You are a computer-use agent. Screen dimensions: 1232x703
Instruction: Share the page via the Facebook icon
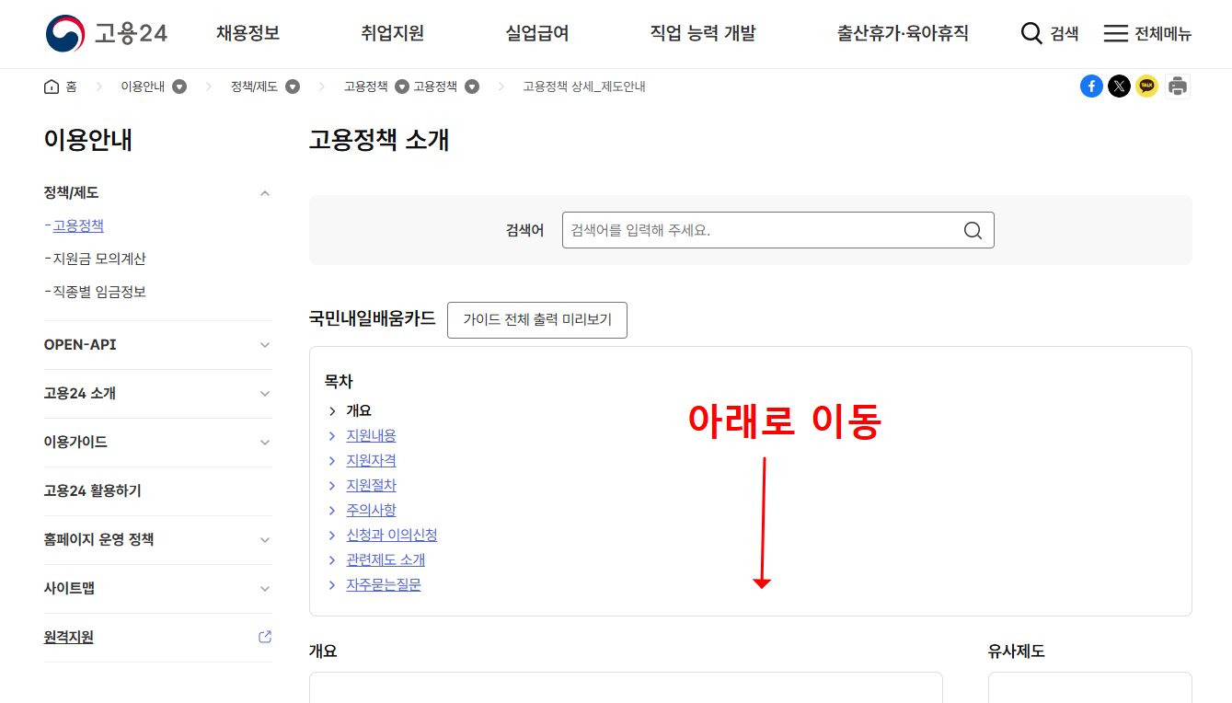(x=1091, y=86)
